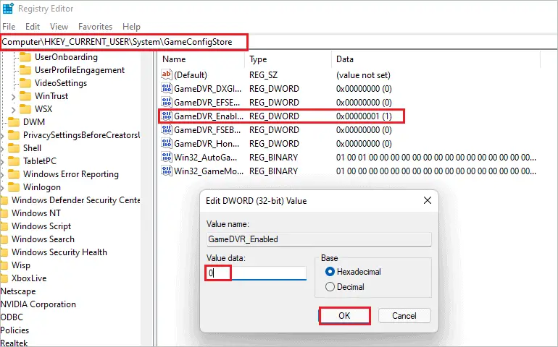Viewport: 558px width, 347px height.
Task: Select the VideoSettings folder icon
Action: click(x=25, y=83)
